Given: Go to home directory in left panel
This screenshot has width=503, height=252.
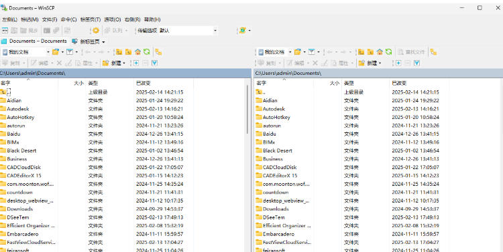Looking at the screenshot, I should [137, 52].
